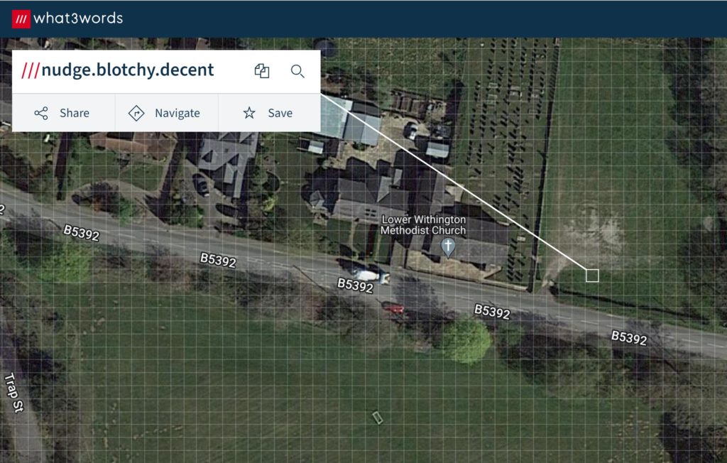Select the Lower Withington Methodist Church pin
727x463 pixels.
448,248
